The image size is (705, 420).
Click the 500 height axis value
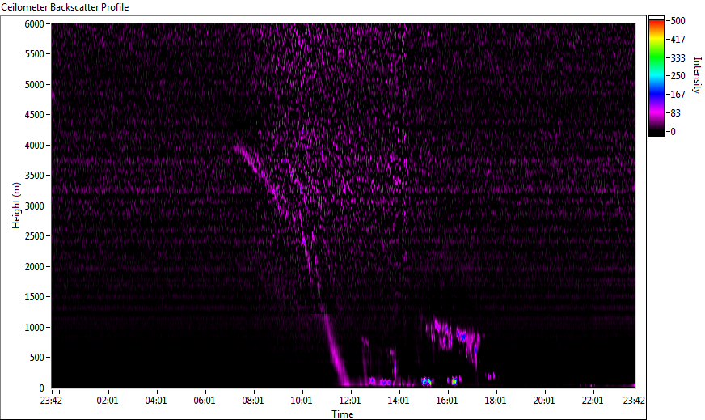tap(37, 358)
